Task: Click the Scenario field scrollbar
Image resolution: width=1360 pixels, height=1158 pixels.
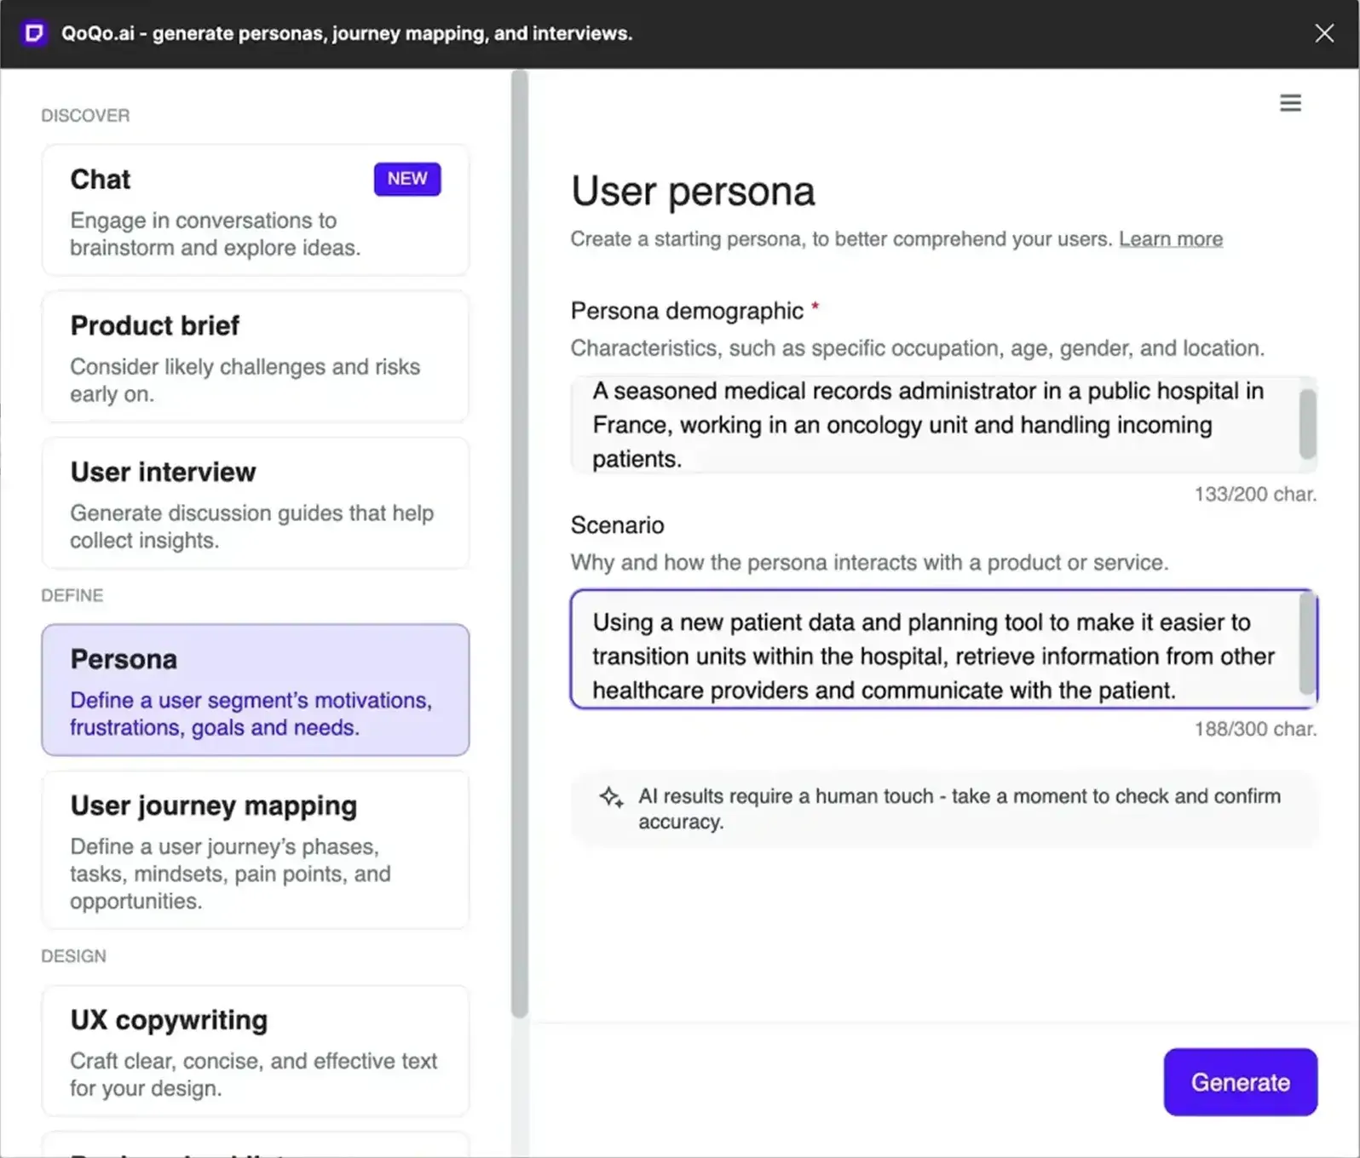Action: click(x=1308, y=643)
